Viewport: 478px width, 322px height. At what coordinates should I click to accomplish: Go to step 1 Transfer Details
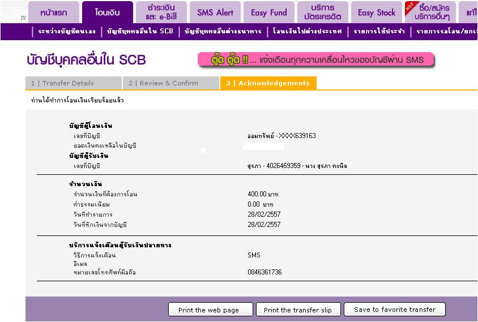pos(73,83)
